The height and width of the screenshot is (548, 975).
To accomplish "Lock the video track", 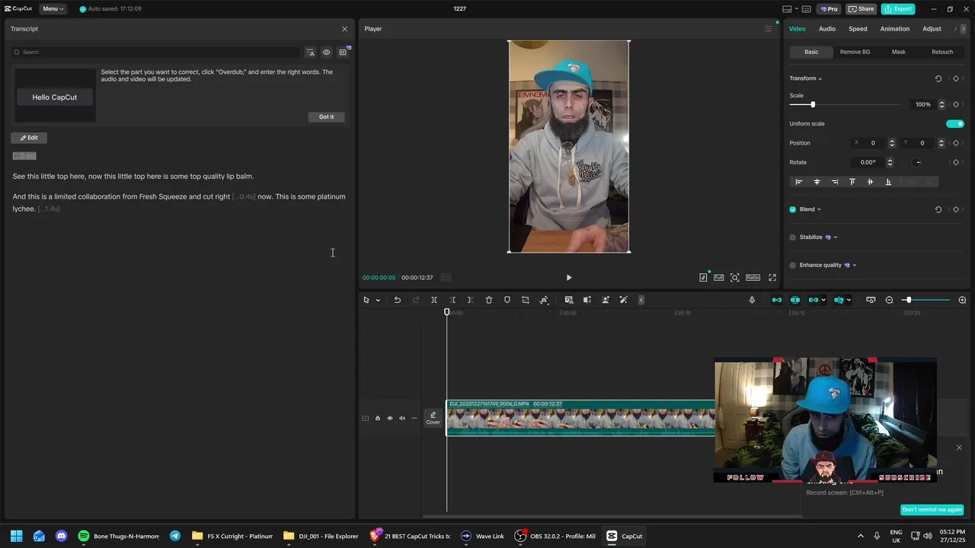I will coord(377,418).
